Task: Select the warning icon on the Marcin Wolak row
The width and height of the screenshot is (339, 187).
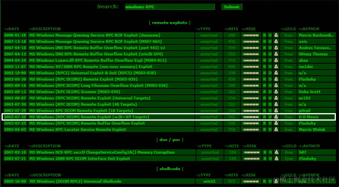Action: pyautogui.click(x=276, y=130)
